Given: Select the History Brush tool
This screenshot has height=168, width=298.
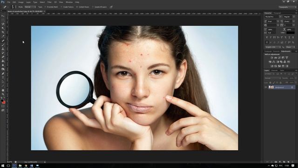Looking at the screenshot, I should [3, 53].
